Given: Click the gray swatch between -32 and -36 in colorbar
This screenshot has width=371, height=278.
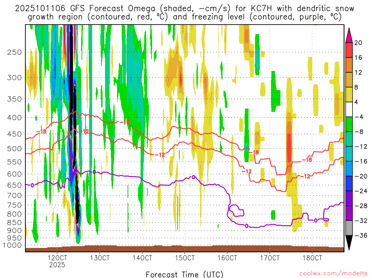Looking at the screenshot, I should pyautogui.click(x=349, y=228).
